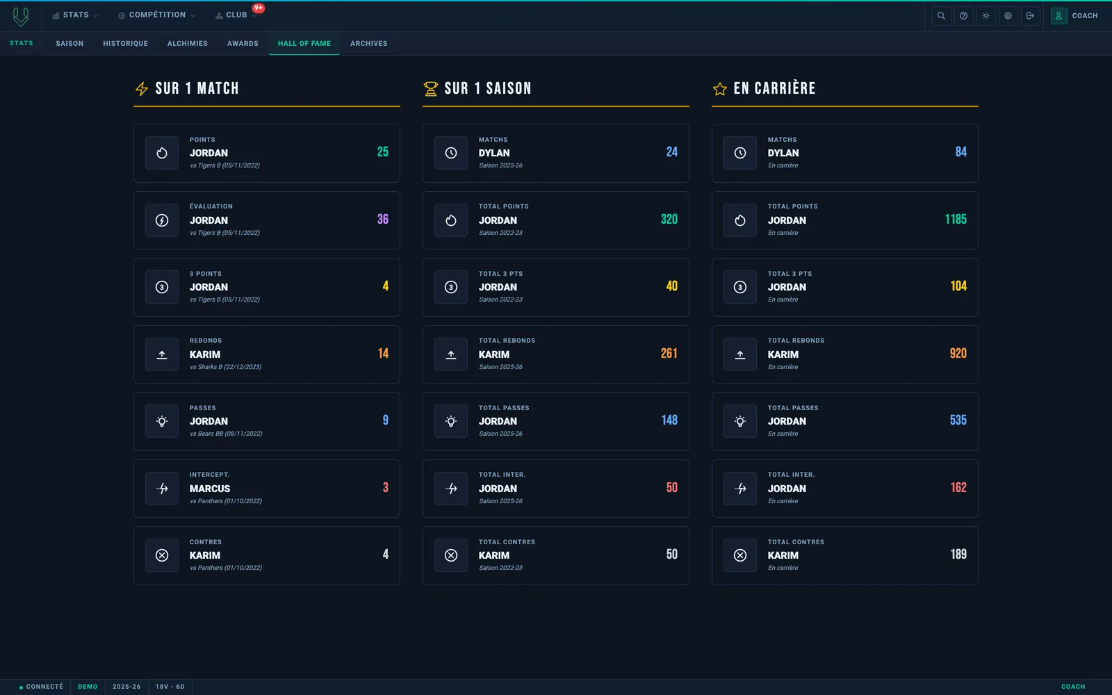Click the search magnifier icon in header
This screenshot has height=695, width=1112.
(x=941, y=15)
